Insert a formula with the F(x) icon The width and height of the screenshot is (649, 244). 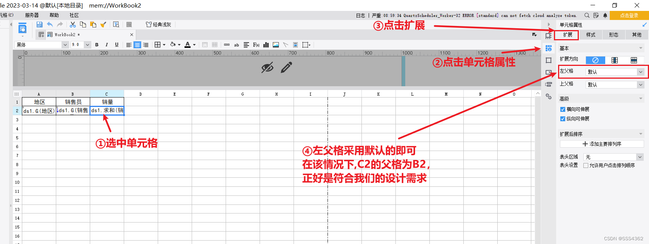(256, 45)
